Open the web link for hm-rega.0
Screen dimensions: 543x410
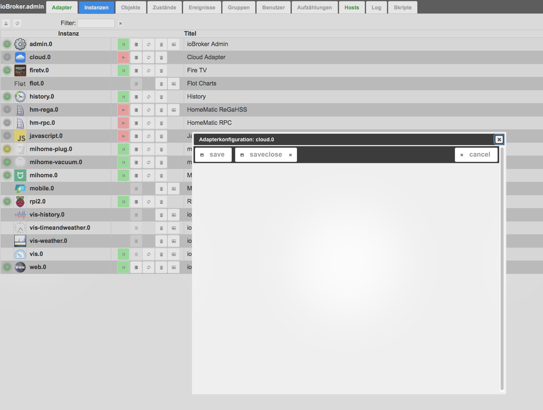click(x=174, y=110)
